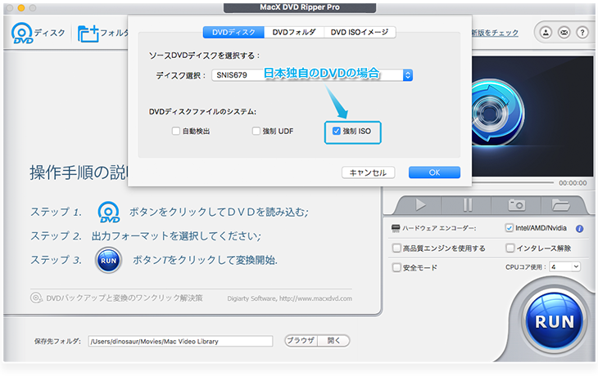Click the hardware encoder info icon
The height and width of the screenshot is (376, 598).
579,229
